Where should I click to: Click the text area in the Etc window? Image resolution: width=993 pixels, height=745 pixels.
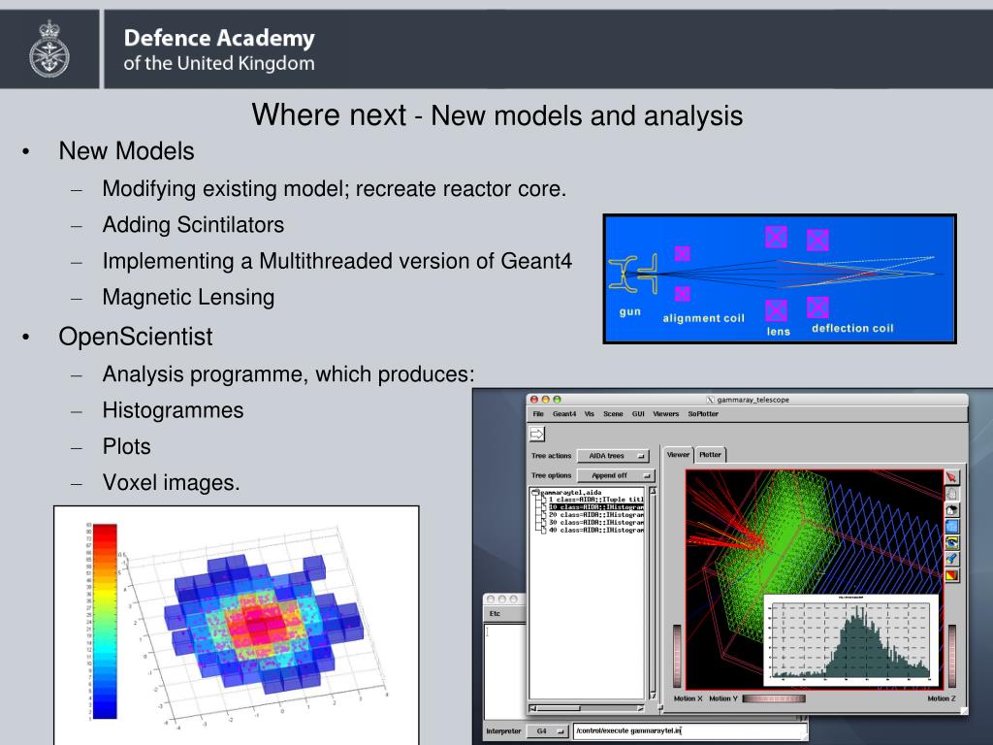(504, 671)
